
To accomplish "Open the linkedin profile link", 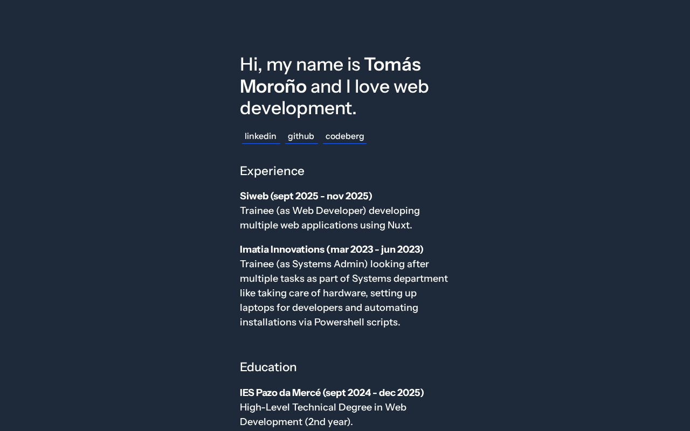I will pos(260,136).
